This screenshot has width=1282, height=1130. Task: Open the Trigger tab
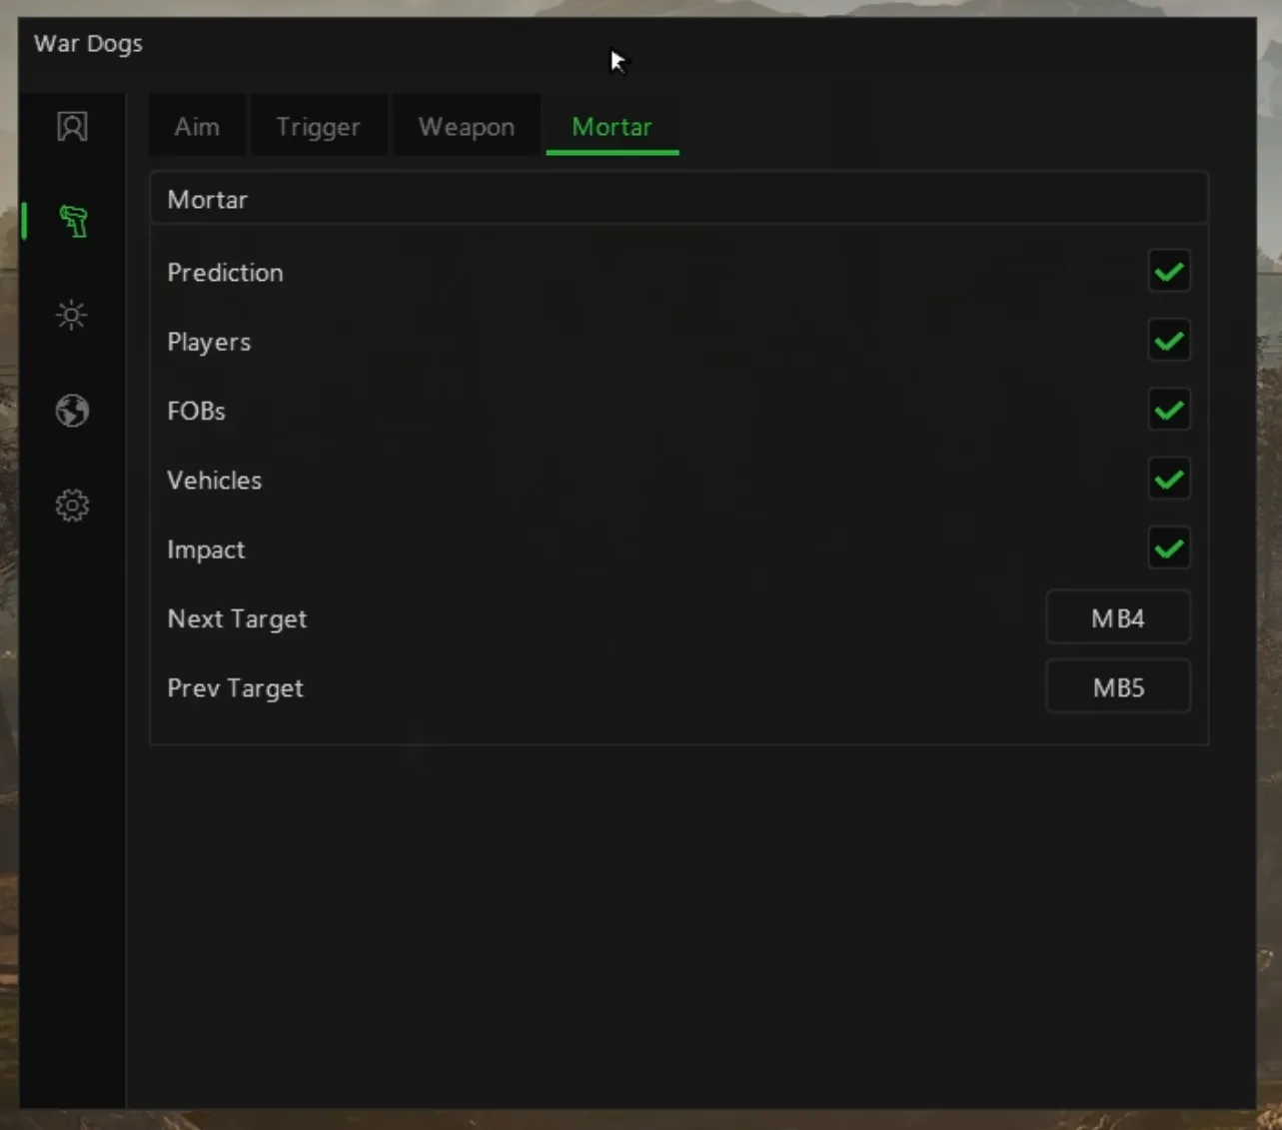pos(318,126)
